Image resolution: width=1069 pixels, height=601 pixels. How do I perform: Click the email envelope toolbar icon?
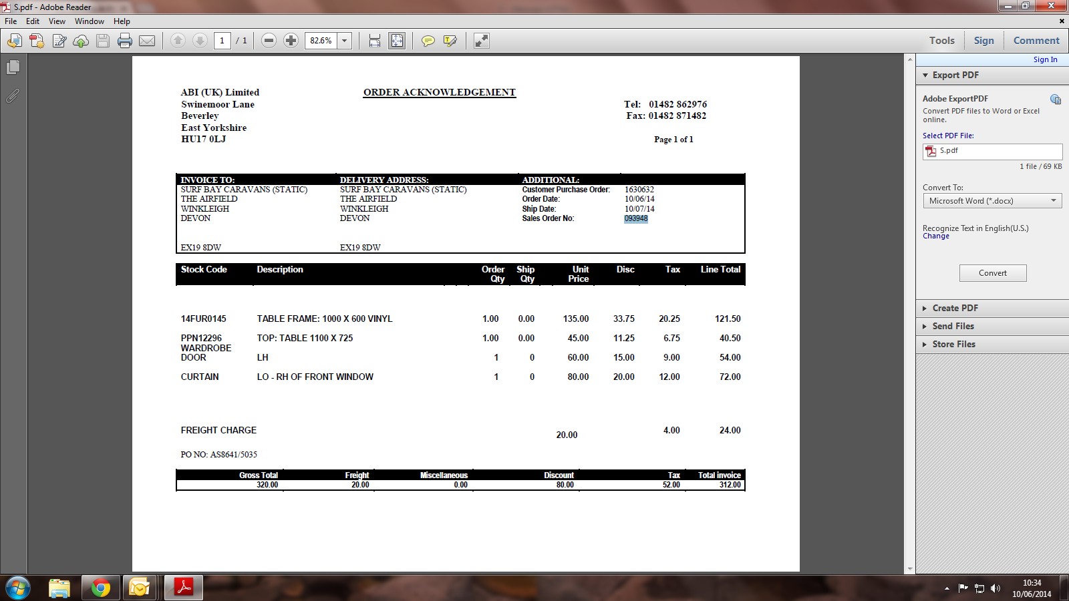tap(147, 41)
